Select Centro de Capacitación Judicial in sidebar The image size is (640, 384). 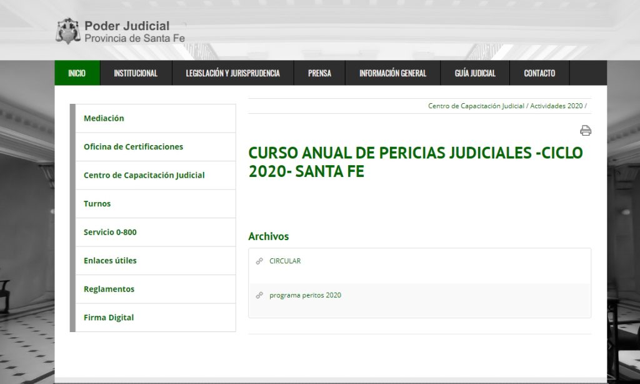click(144, 175)
